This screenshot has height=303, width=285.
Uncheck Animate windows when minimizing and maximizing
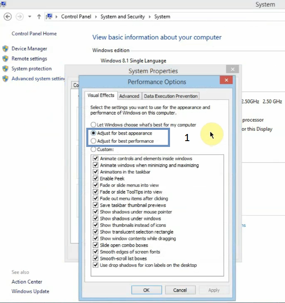(95, 165)
